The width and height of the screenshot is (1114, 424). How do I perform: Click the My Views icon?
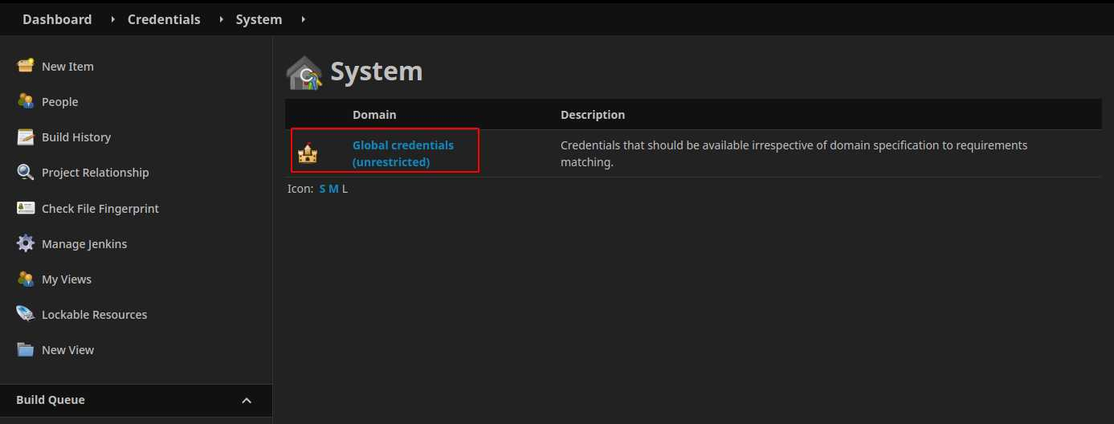click(26, 279)
